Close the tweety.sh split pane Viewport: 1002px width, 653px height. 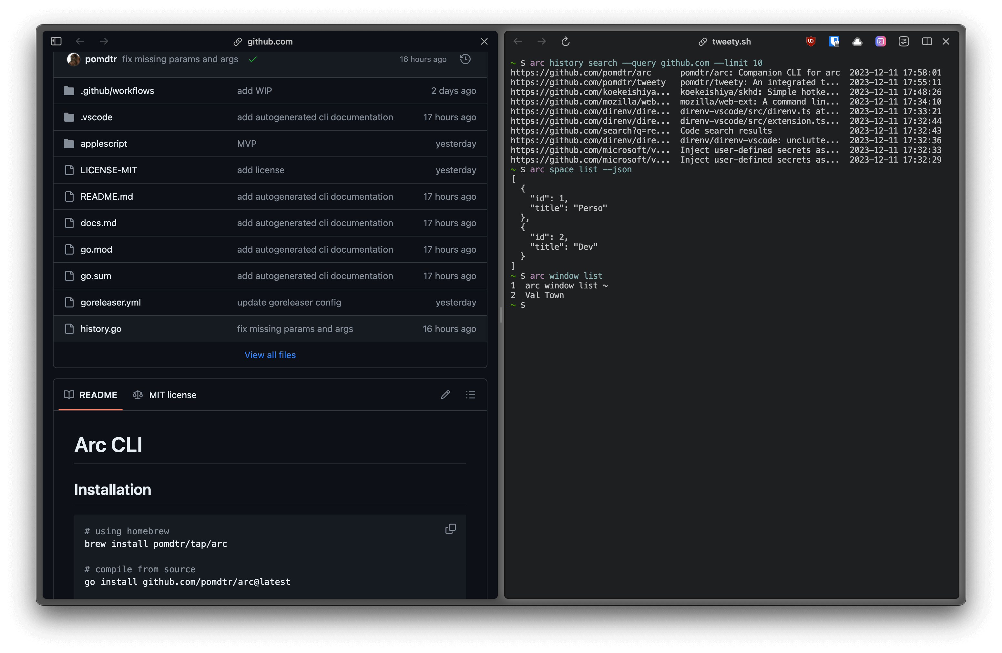pyautogui.click(x=946, y=41)
